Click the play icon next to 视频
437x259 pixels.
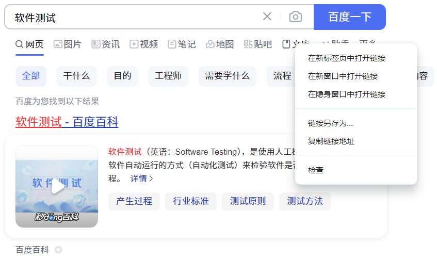click(134, 44)
